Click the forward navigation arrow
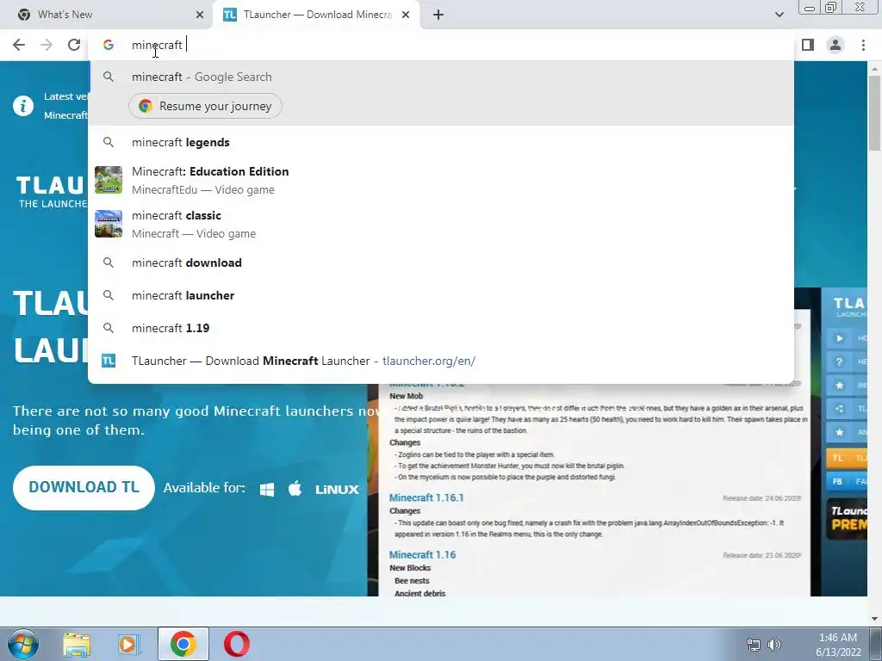The width and height of the screenshot is (882, 661). click(x=47, y=45)
